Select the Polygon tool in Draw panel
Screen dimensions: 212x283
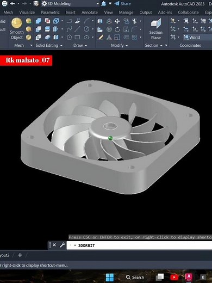[x=69, y=37]
